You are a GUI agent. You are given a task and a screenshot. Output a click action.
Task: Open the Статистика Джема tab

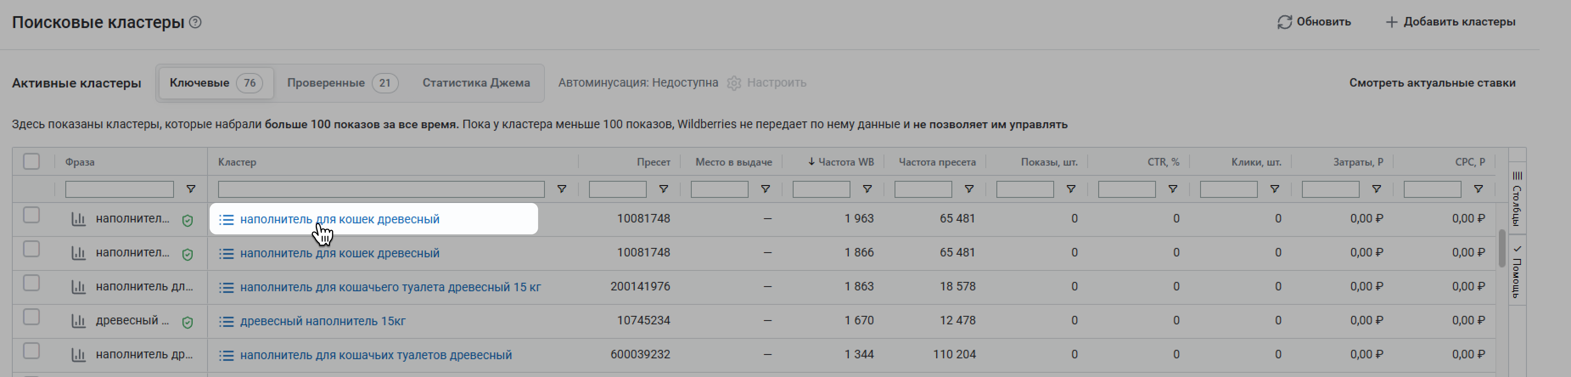click(476, 83)
